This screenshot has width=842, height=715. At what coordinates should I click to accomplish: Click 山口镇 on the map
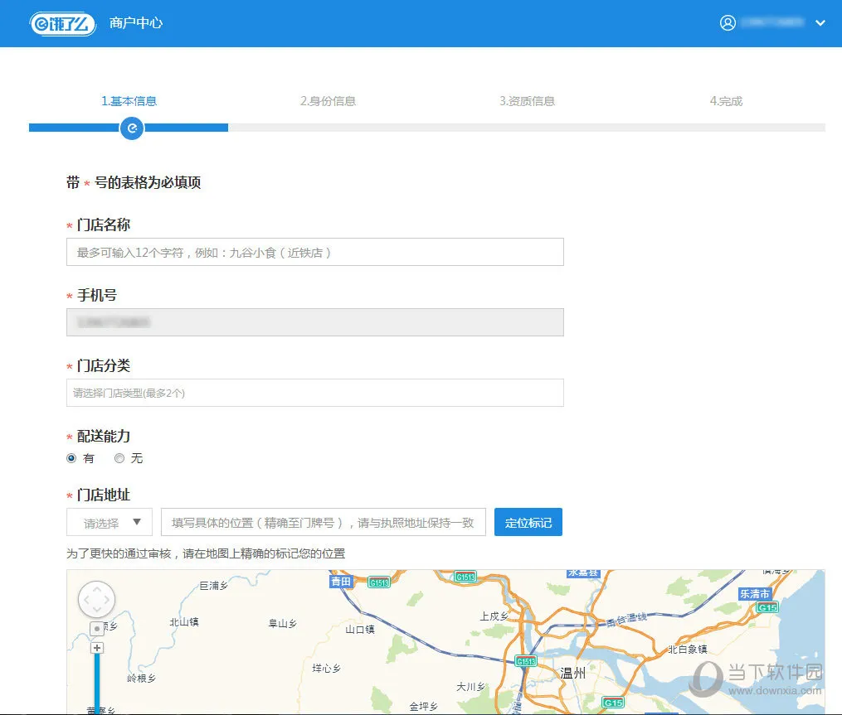pos(360,629)
